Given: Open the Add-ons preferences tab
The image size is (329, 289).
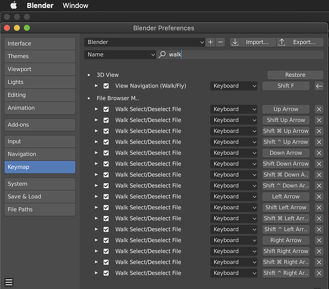Looking at the screenshot, I should click(x=40, y=125).
